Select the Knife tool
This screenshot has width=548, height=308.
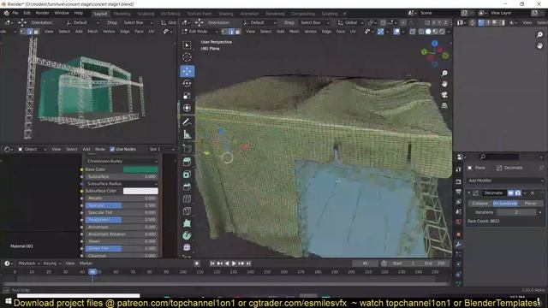click(187, 211)
